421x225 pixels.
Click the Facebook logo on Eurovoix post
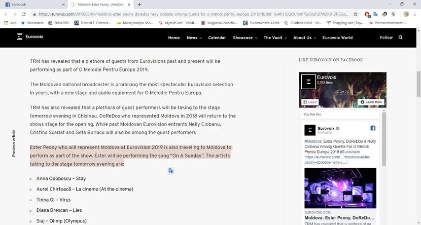(373, 128)
